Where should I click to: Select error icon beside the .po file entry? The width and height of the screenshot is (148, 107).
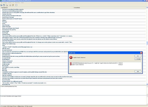tap(71, 63)
